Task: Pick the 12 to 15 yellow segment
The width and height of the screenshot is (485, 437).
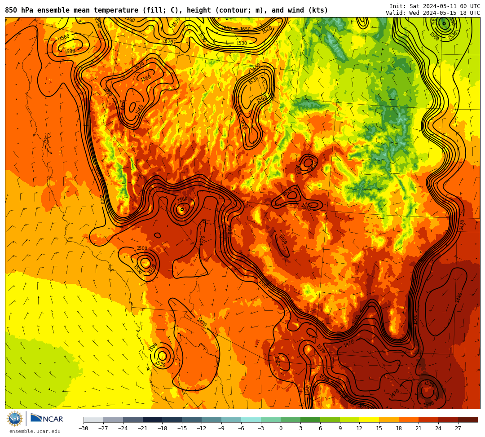Action: click(x=370, y=419)
